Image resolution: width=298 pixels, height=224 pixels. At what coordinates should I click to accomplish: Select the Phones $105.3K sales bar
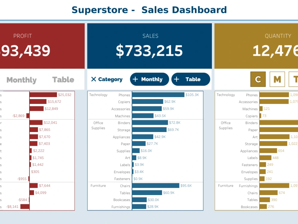point(158,95)
